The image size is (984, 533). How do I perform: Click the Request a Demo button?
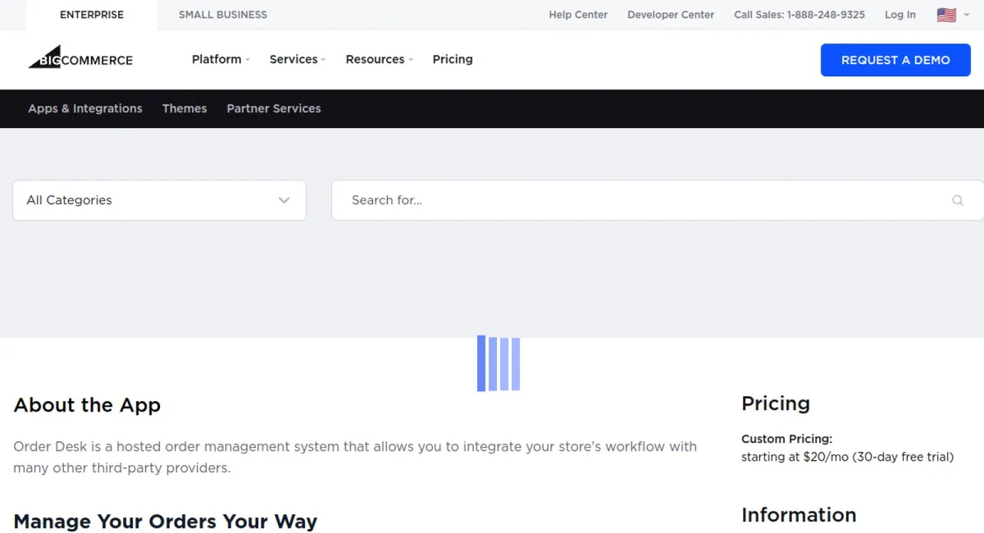pyautogui.click(x=895, y=60)
